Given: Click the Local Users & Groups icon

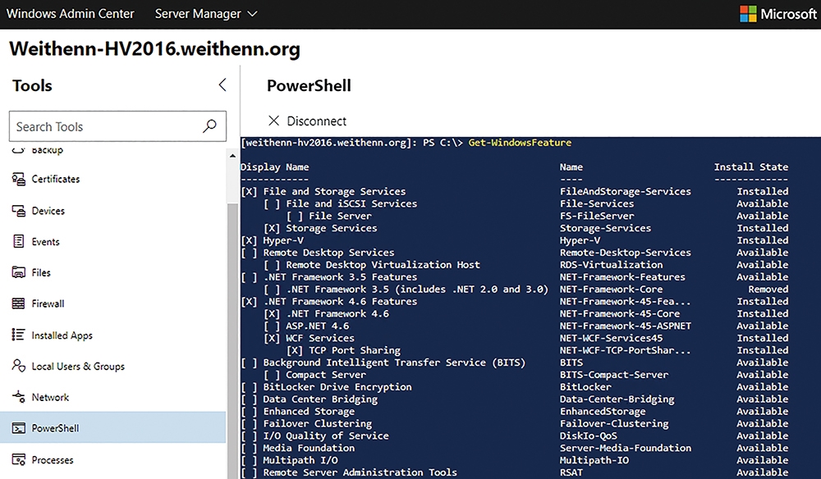Looking at the screenshot, I should pos(18,366).
